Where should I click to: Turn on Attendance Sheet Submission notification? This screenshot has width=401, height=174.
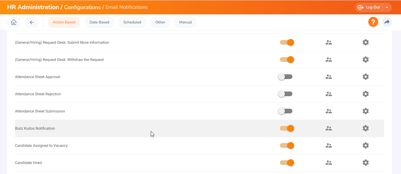tap(285, 111)
